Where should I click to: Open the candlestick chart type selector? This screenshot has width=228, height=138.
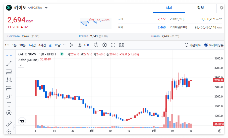pos(71,45)
